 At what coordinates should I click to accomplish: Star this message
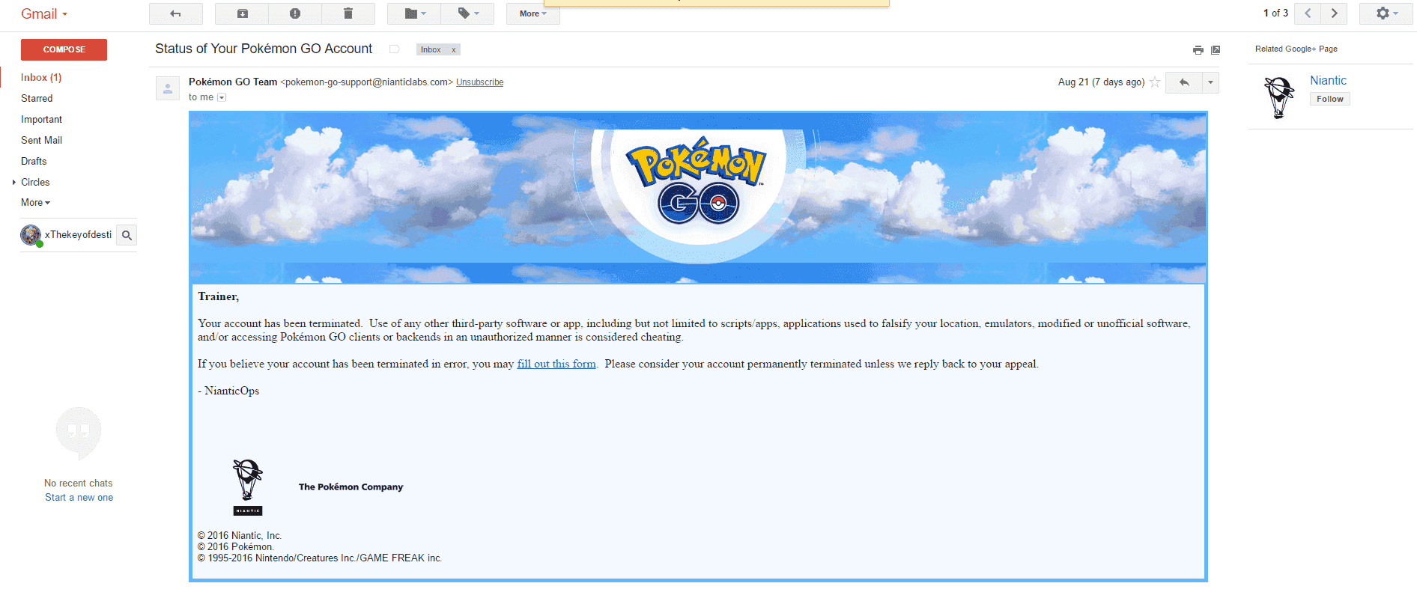click(1155, 82)
